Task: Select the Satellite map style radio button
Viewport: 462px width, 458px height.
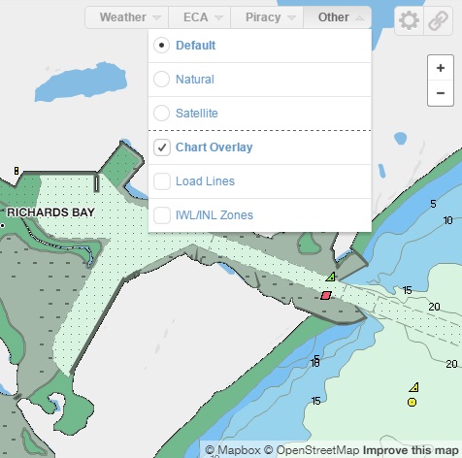Action: pyautogui.click(x=161, y=114)
